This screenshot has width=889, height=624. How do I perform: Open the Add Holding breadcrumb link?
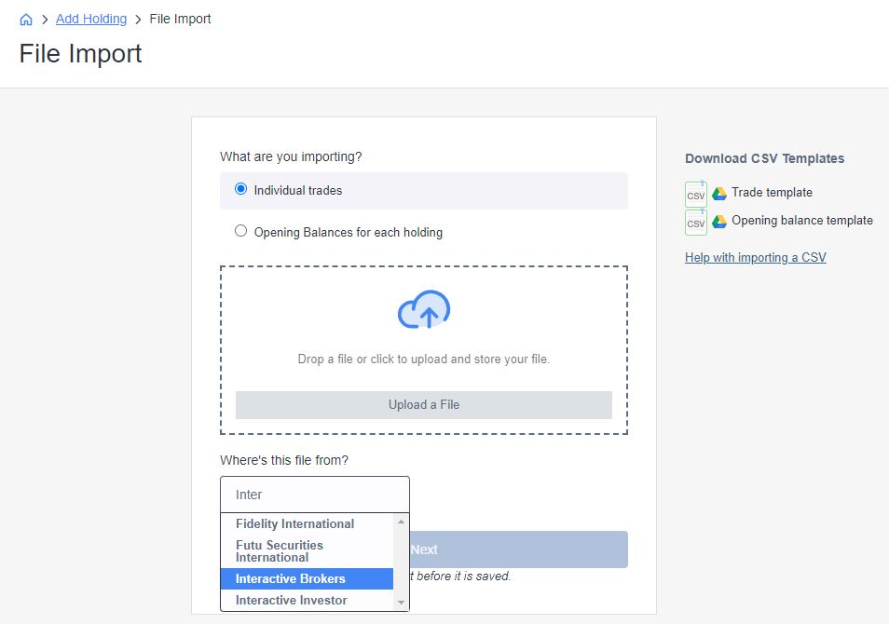tap(91, 19)
